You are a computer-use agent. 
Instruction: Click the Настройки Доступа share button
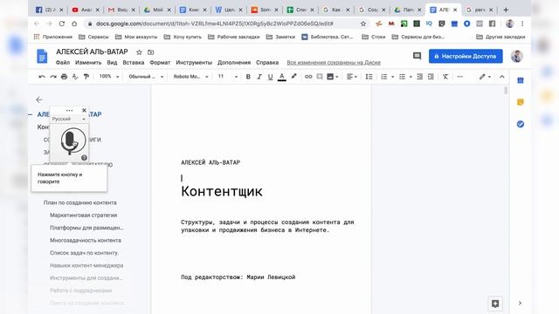[x=466, y=56]
